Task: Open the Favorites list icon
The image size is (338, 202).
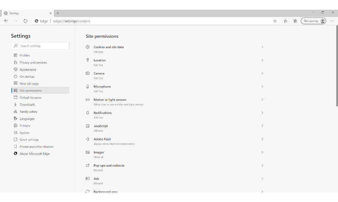Action: (x=285, y=21)
